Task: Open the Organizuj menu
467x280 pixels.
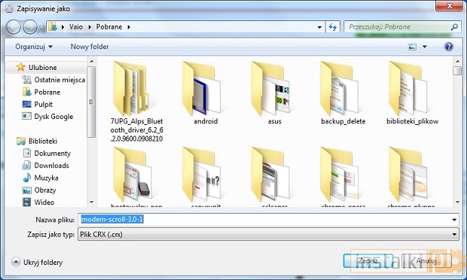Action: [x=34, y=47]
